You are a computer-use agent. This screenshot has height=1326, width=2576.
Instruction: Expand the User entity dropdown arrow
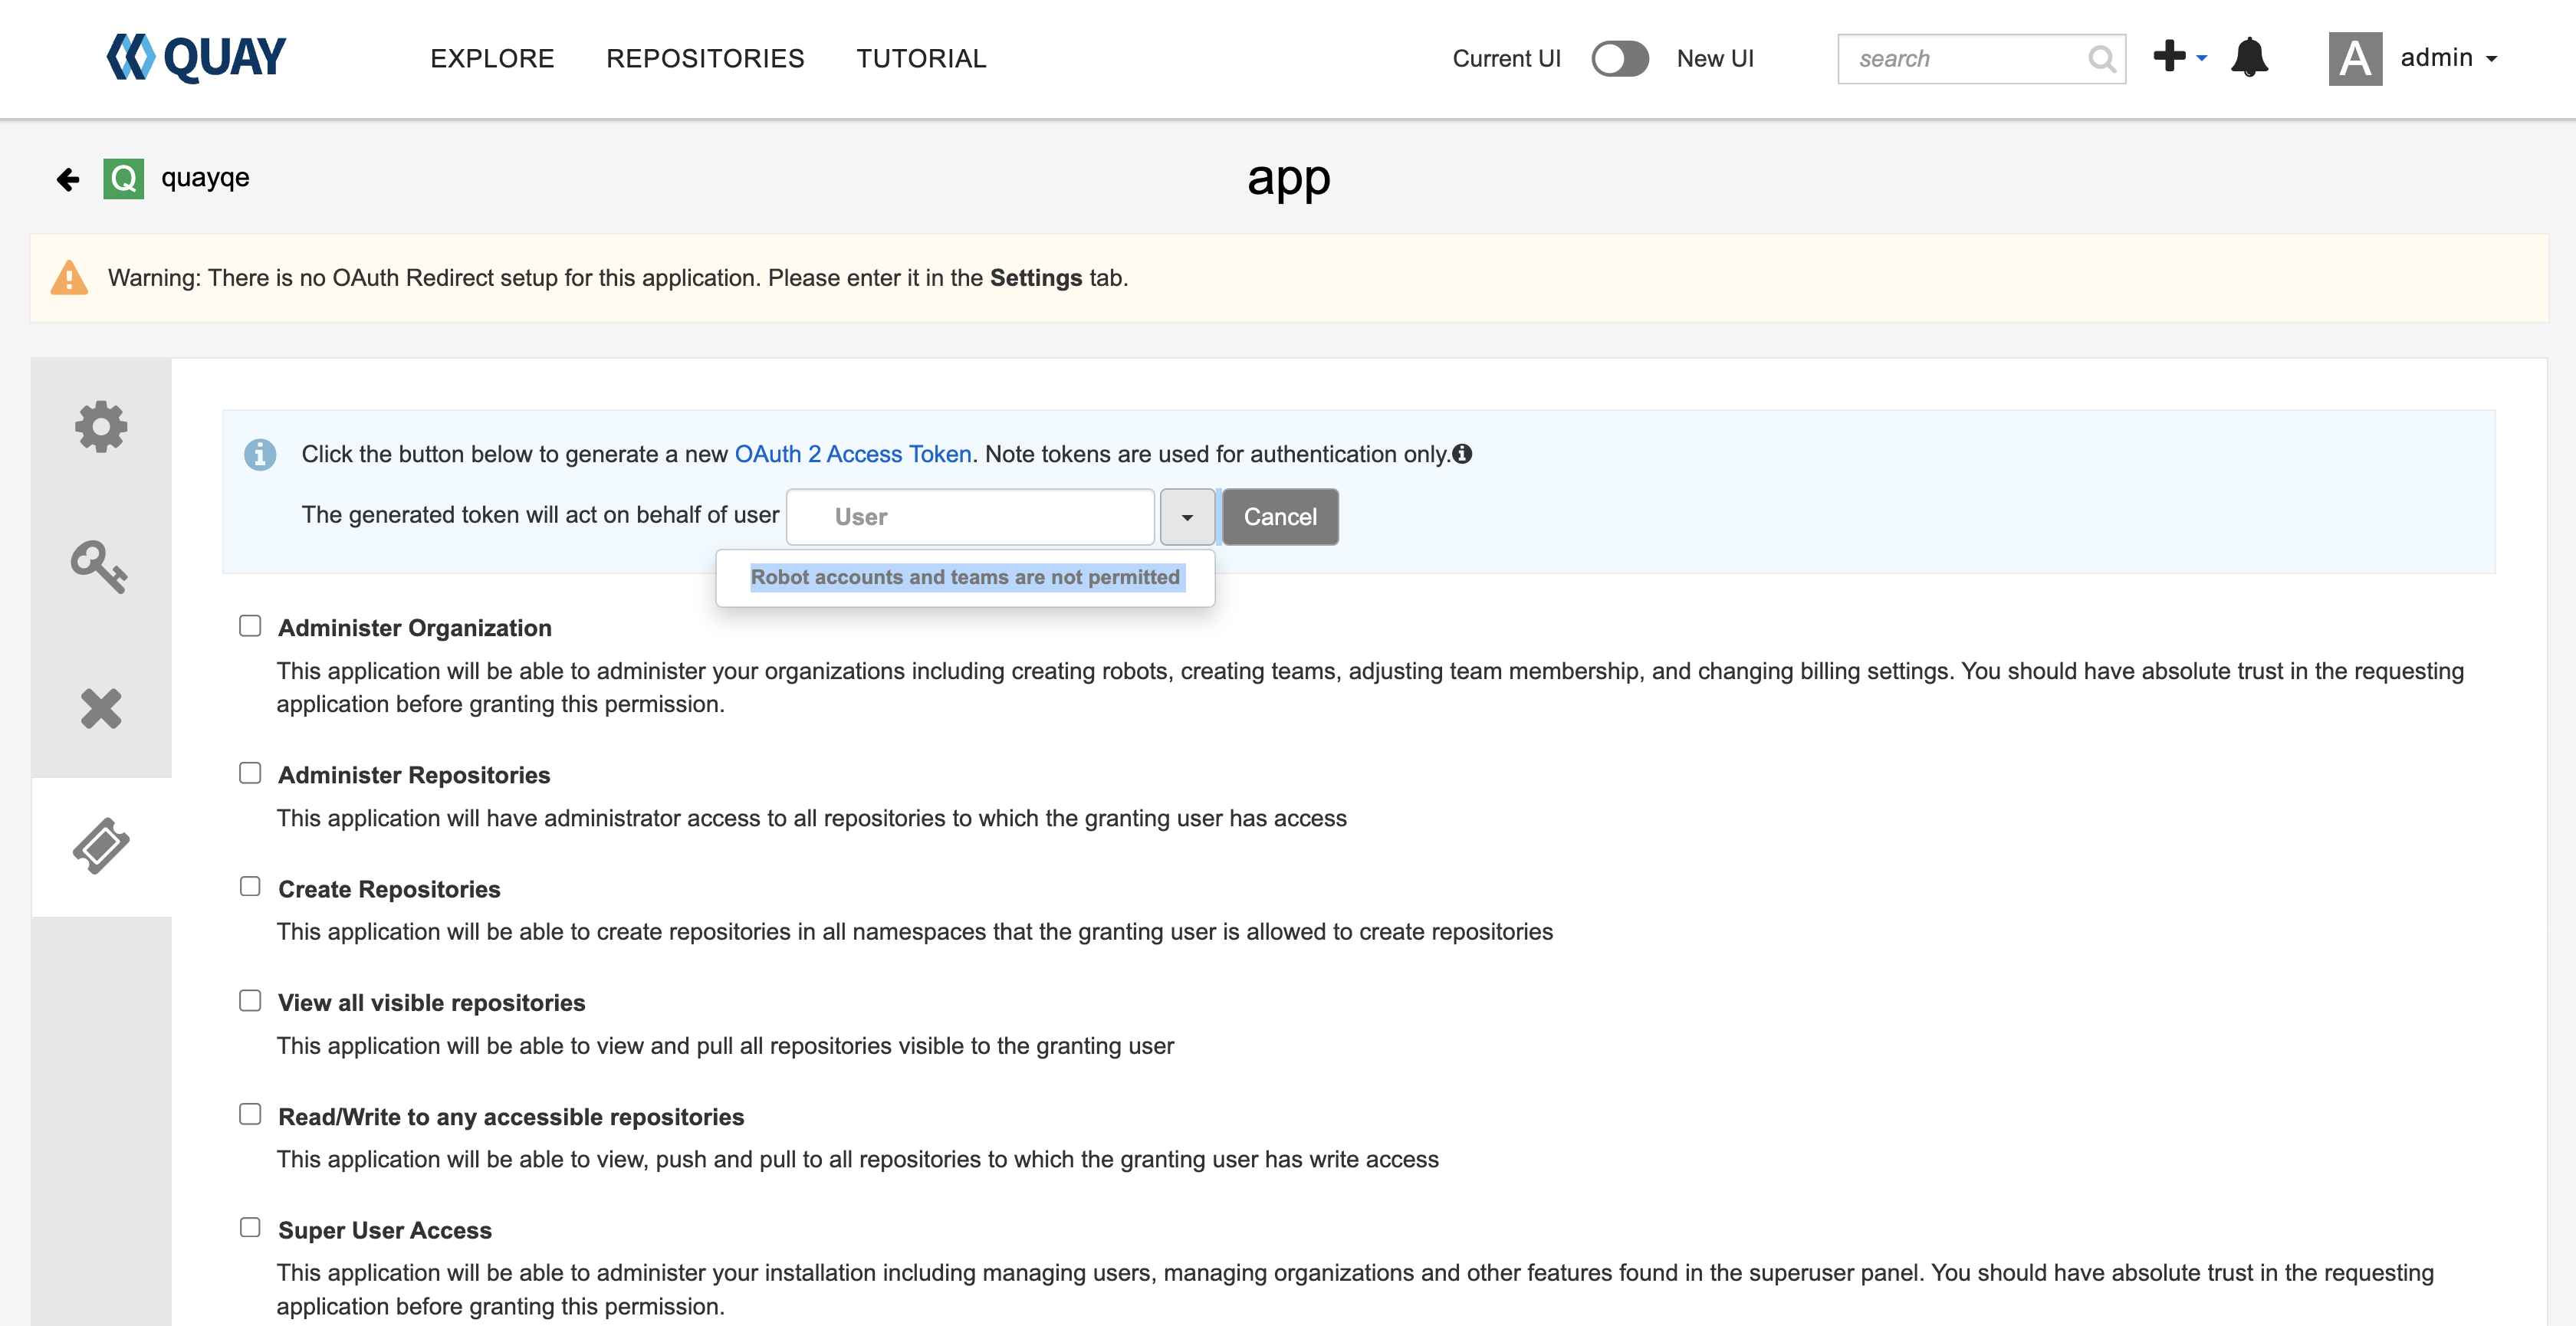1187,517
